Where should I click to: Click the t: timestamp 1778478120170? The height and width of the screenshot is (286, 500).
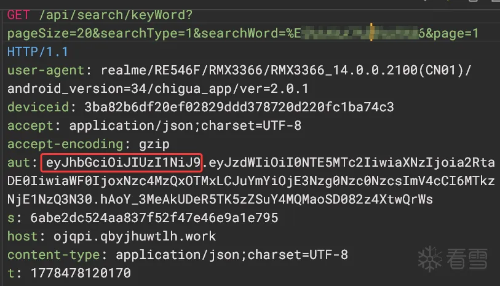click(x=81, y=273)
